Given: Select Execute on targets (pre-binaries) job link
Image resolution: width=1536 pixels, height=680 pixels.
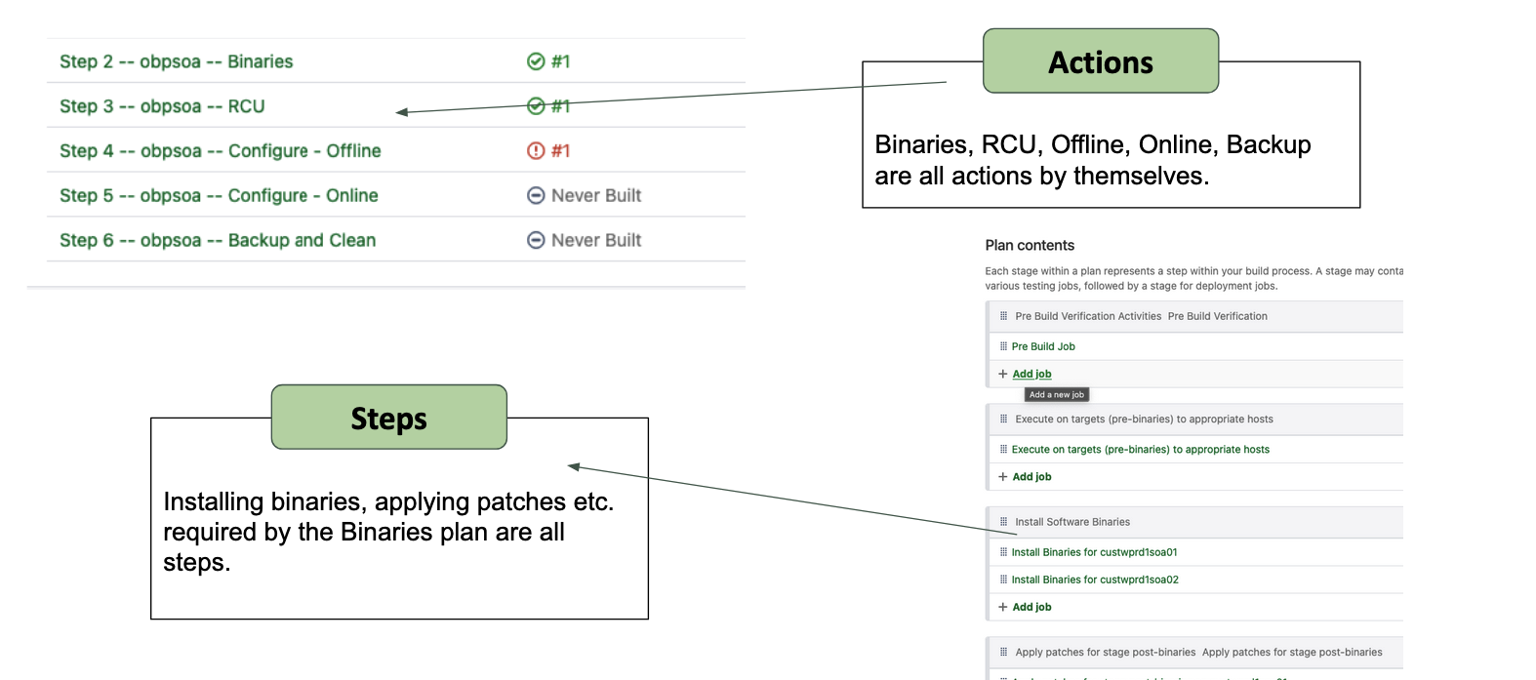Looking at the screenshot, I should tap(1140, 450).
